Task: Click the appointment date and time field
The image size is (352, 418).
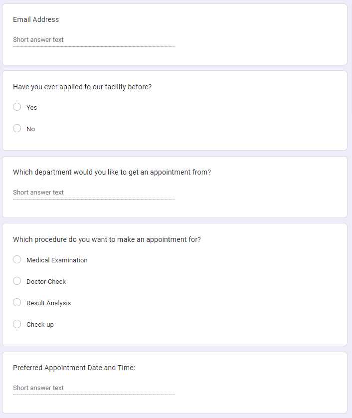Action: click(93, 388)
